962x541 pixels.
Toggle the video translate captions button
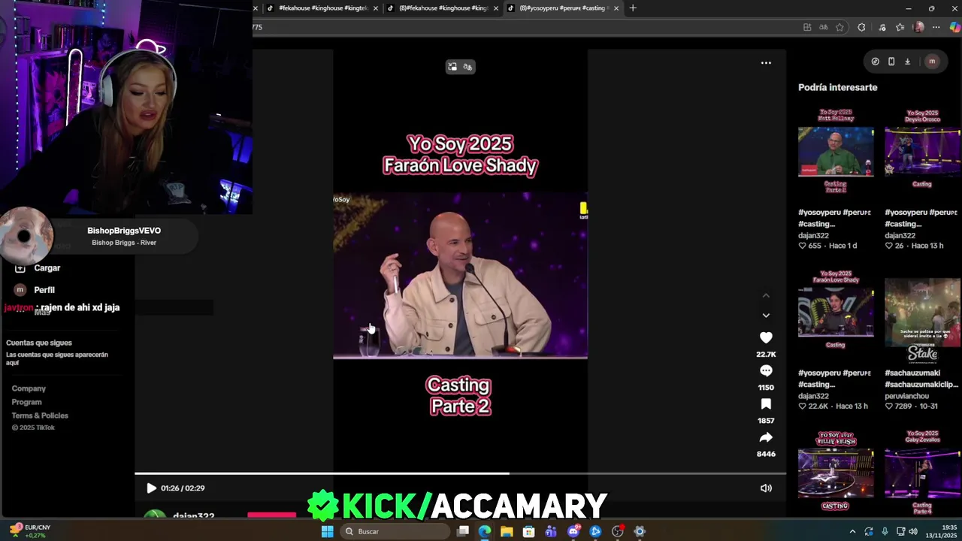click(x=467, y=67)
